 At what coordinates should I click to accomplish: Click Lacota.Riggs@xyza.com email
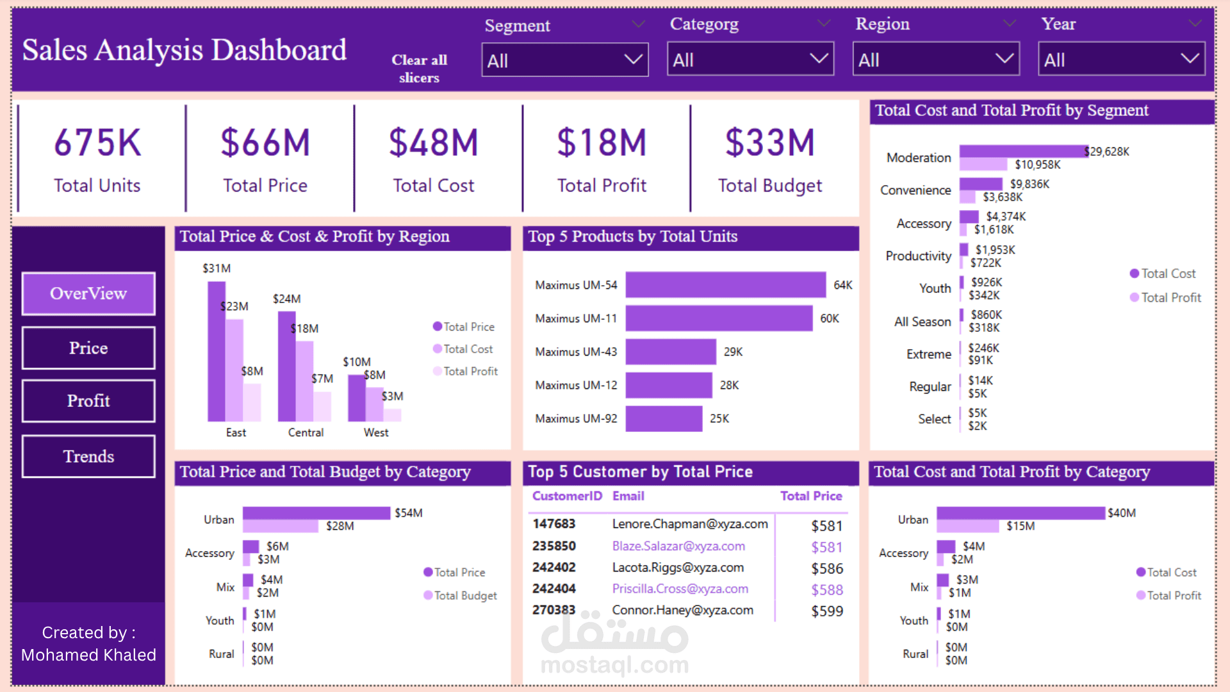click(678, 568)
